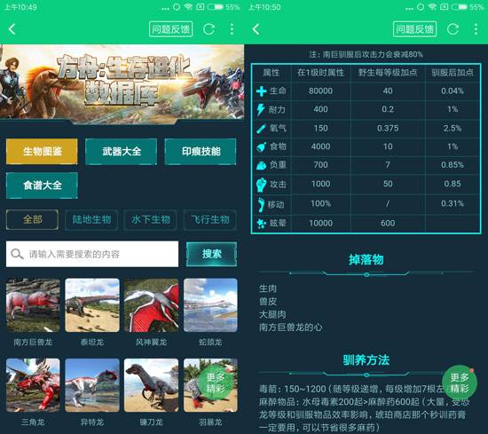
Task: Tap the 生肉 drop item
Action: (x=268, y=288)
